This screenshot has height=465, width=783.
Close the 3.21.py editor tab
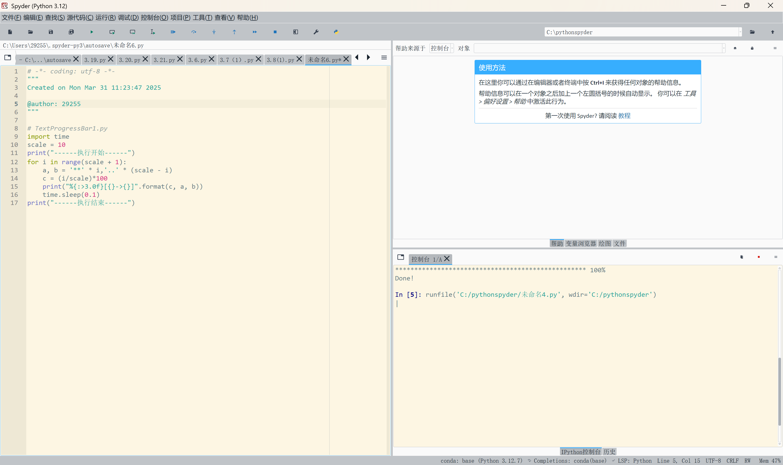180,59
